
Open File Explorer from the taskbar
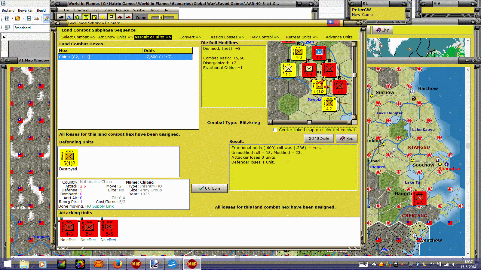point(24,264)
